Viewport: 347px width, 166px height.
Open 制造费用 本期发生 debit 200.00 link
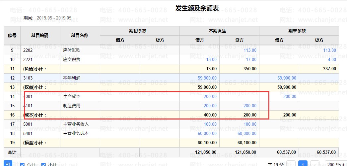[x=210, y=106]
